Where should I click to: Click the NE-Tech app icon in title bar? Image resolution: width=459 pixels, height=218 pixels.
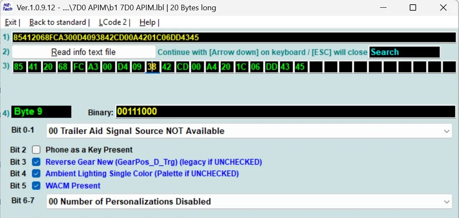(x=7, y=7)
